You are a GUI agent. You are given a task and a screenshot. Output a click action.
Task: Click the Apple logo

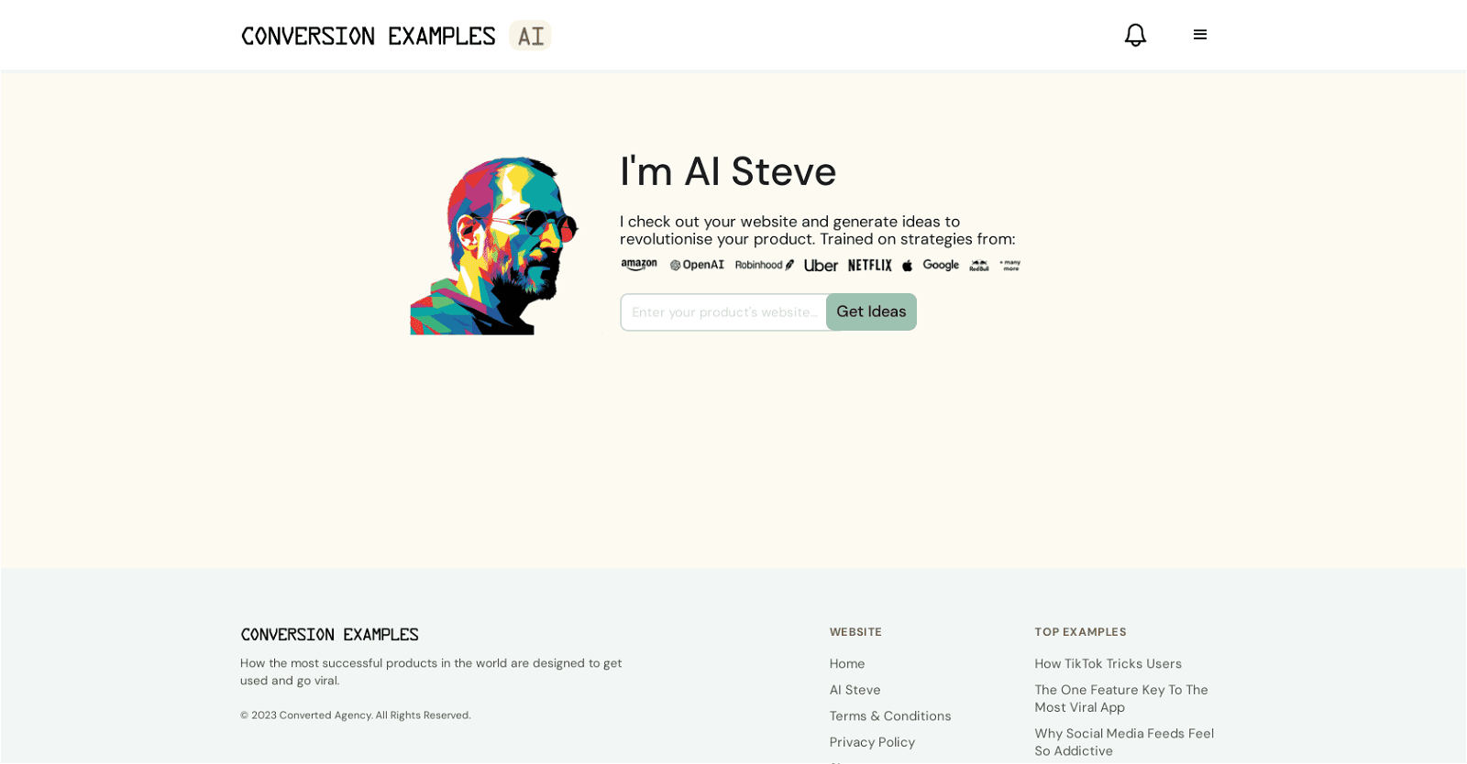(907, 265)
